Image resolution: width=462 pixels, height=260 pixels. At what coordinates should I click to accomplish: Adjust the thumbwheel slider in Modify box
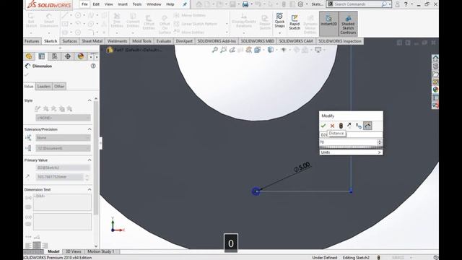pyautogui.click(x=351, y=147)
